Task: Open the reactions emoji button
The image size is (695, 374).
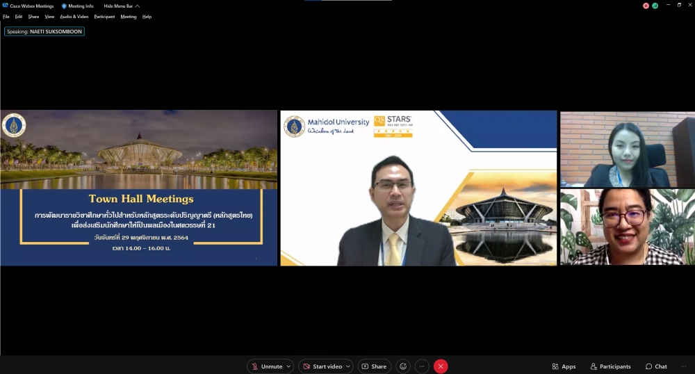Action: click(x=403, y=366)
